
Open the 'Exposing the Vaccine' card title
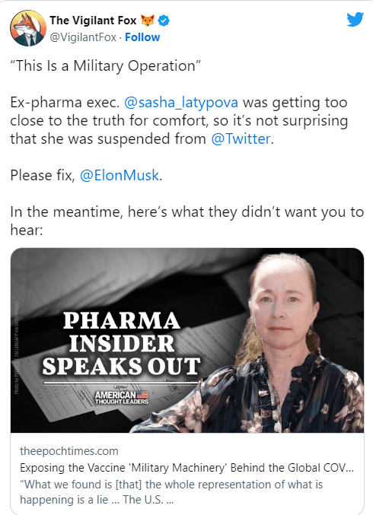(186, 468)
